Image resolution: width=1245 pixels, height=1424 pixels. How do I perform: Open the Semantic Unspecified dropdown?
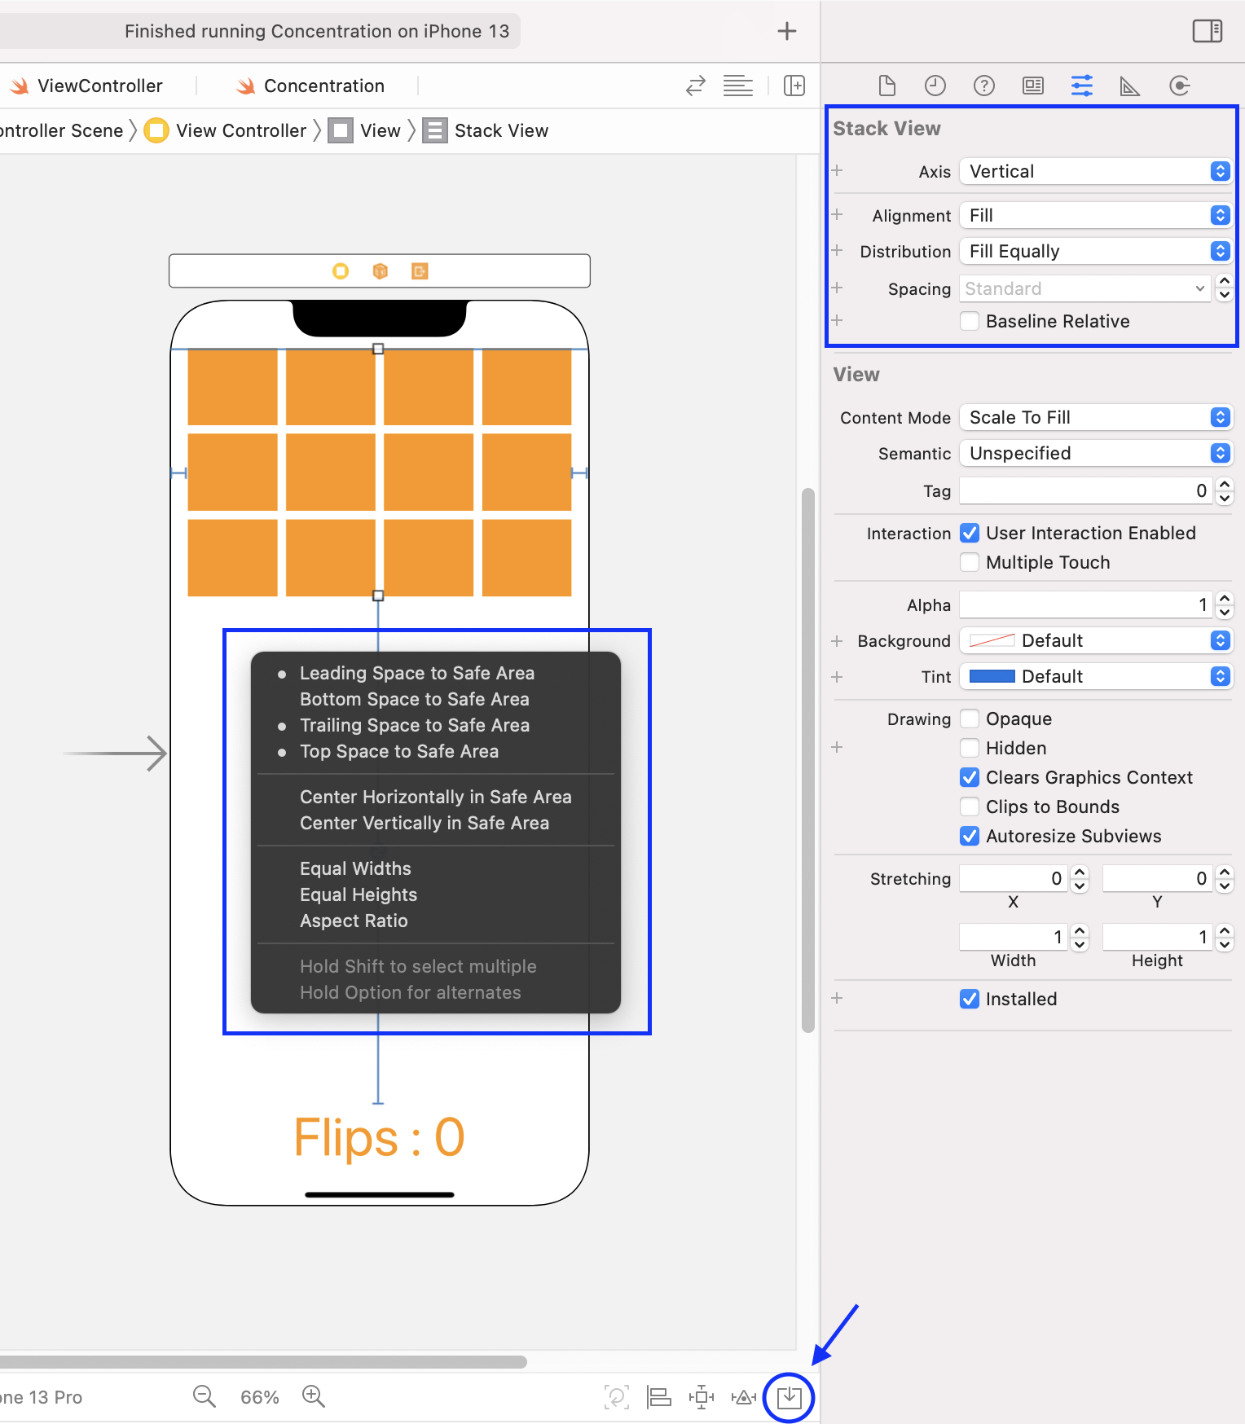(1095, 453)
